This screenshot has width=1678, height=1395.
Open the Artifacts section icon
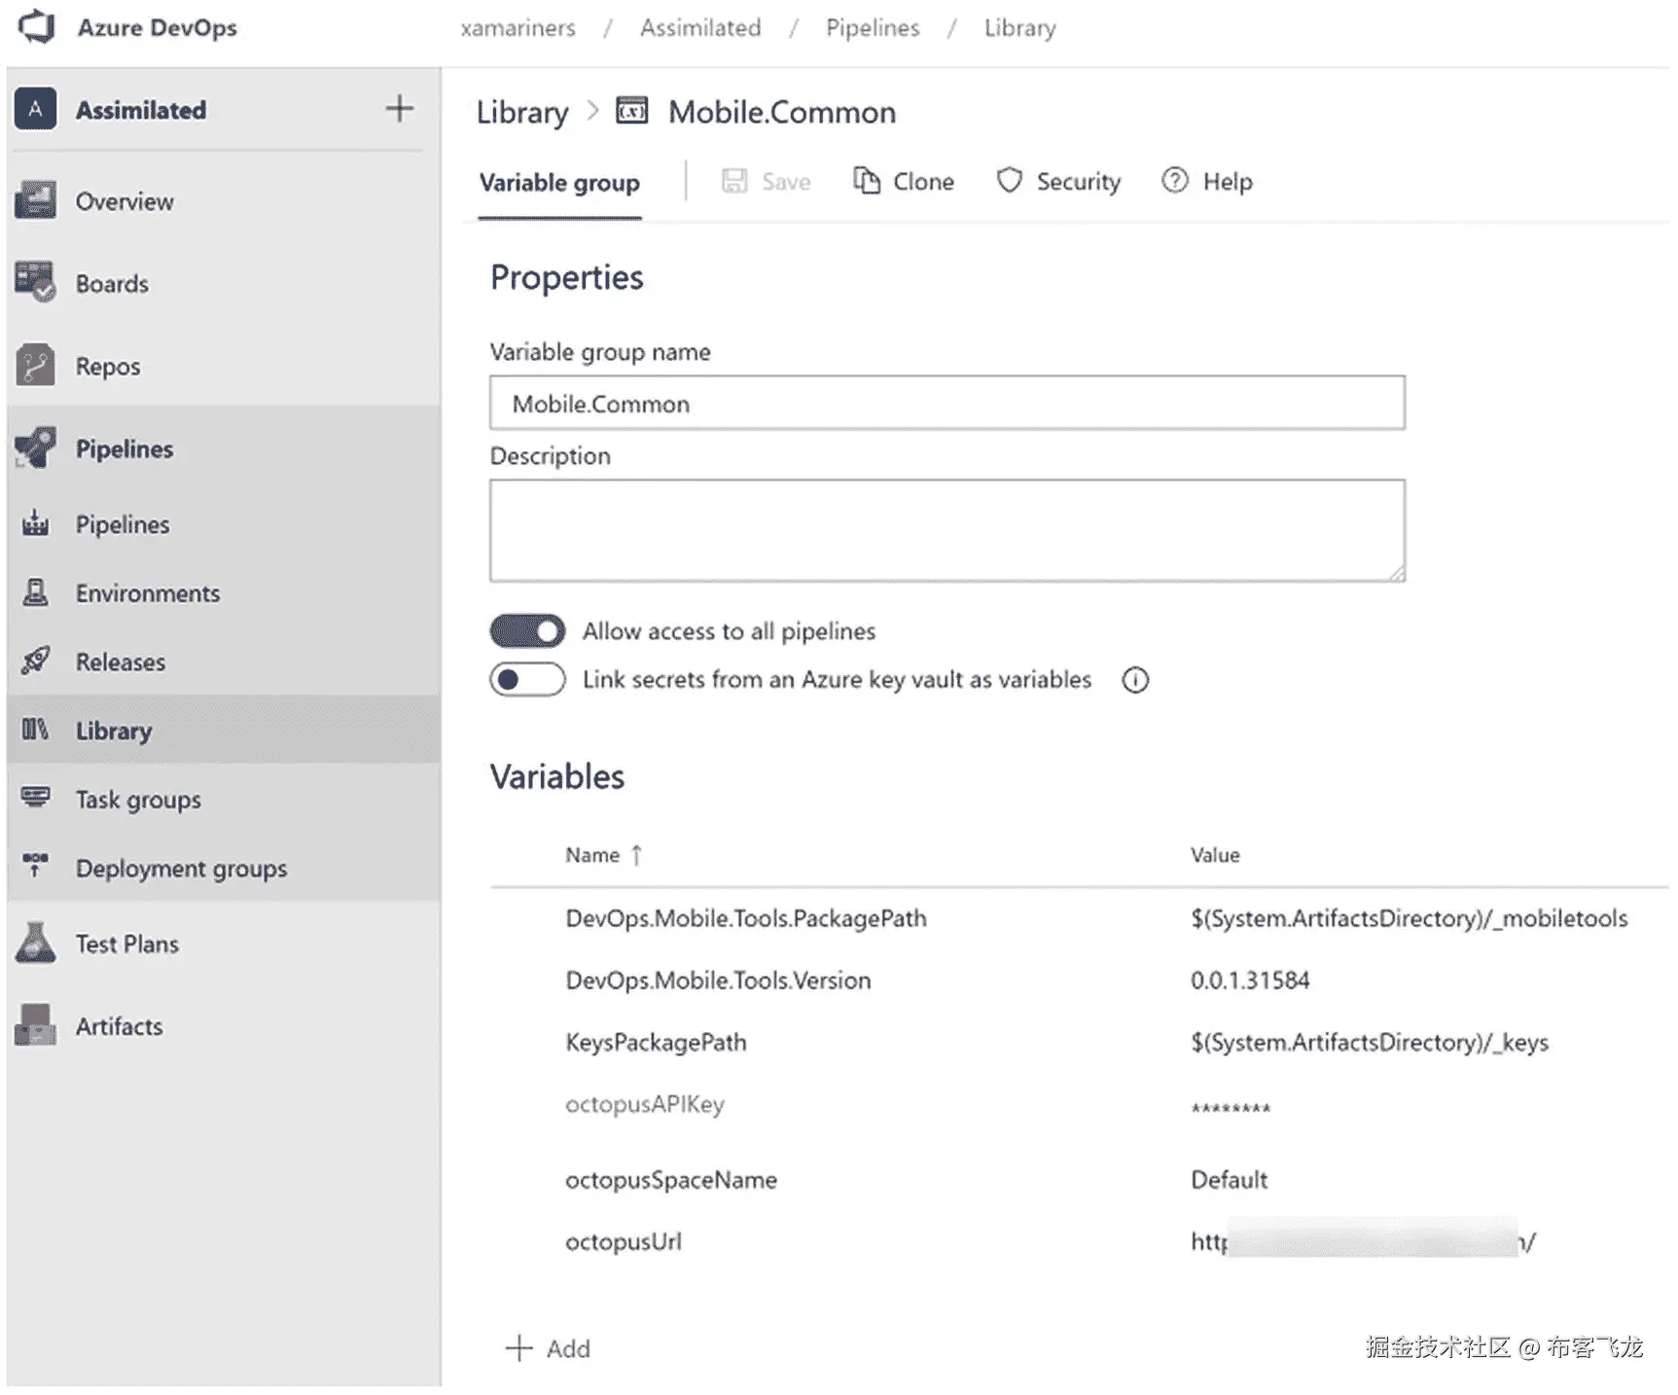click(x=36, y=1025)
